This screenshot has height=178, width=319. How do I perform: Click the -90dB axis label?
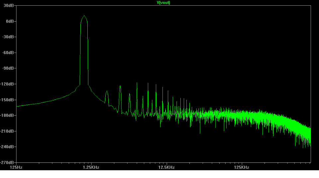click(8, 68)
